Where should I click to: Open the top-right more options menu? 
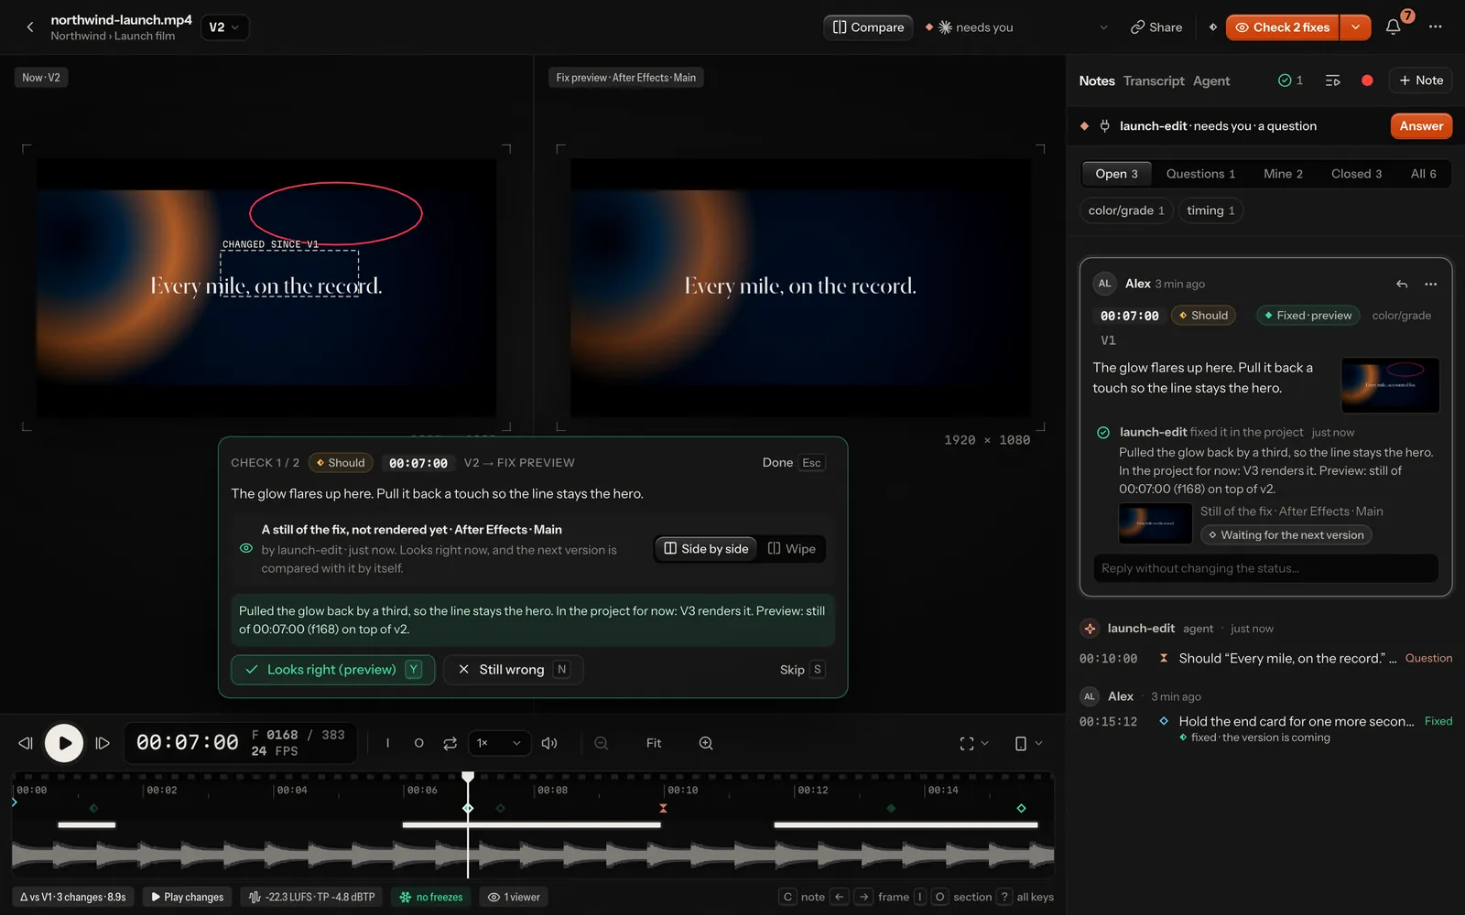[1436, 27]
